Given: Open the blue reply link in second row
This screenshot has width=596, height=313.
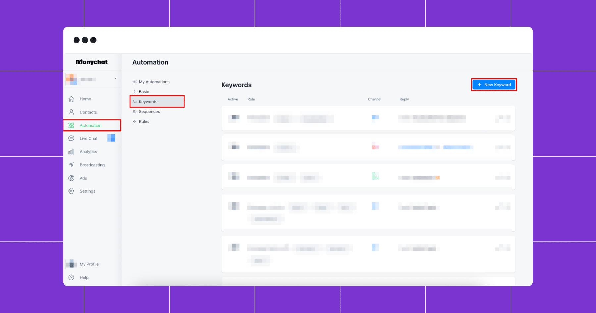Looking at the screenshot, I should click(435, 147).
